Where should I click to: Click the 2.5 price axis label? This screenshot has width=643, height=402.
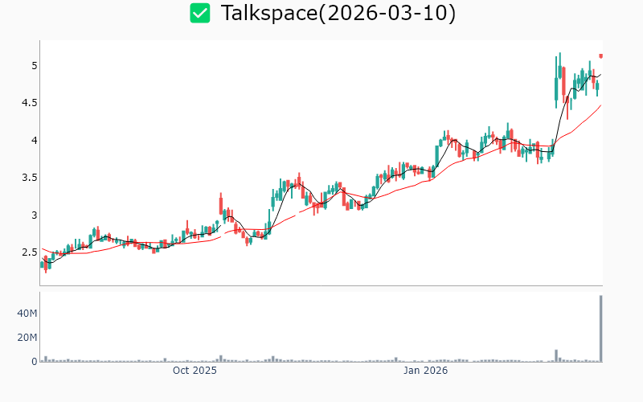coord(29,252)
